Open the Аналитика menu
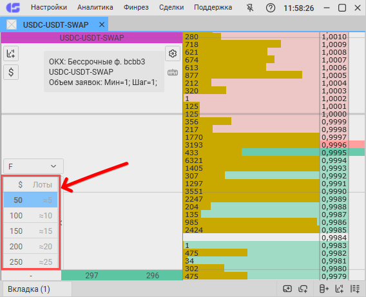The width and height of the screenshot is (366, 297). point(95,7)
